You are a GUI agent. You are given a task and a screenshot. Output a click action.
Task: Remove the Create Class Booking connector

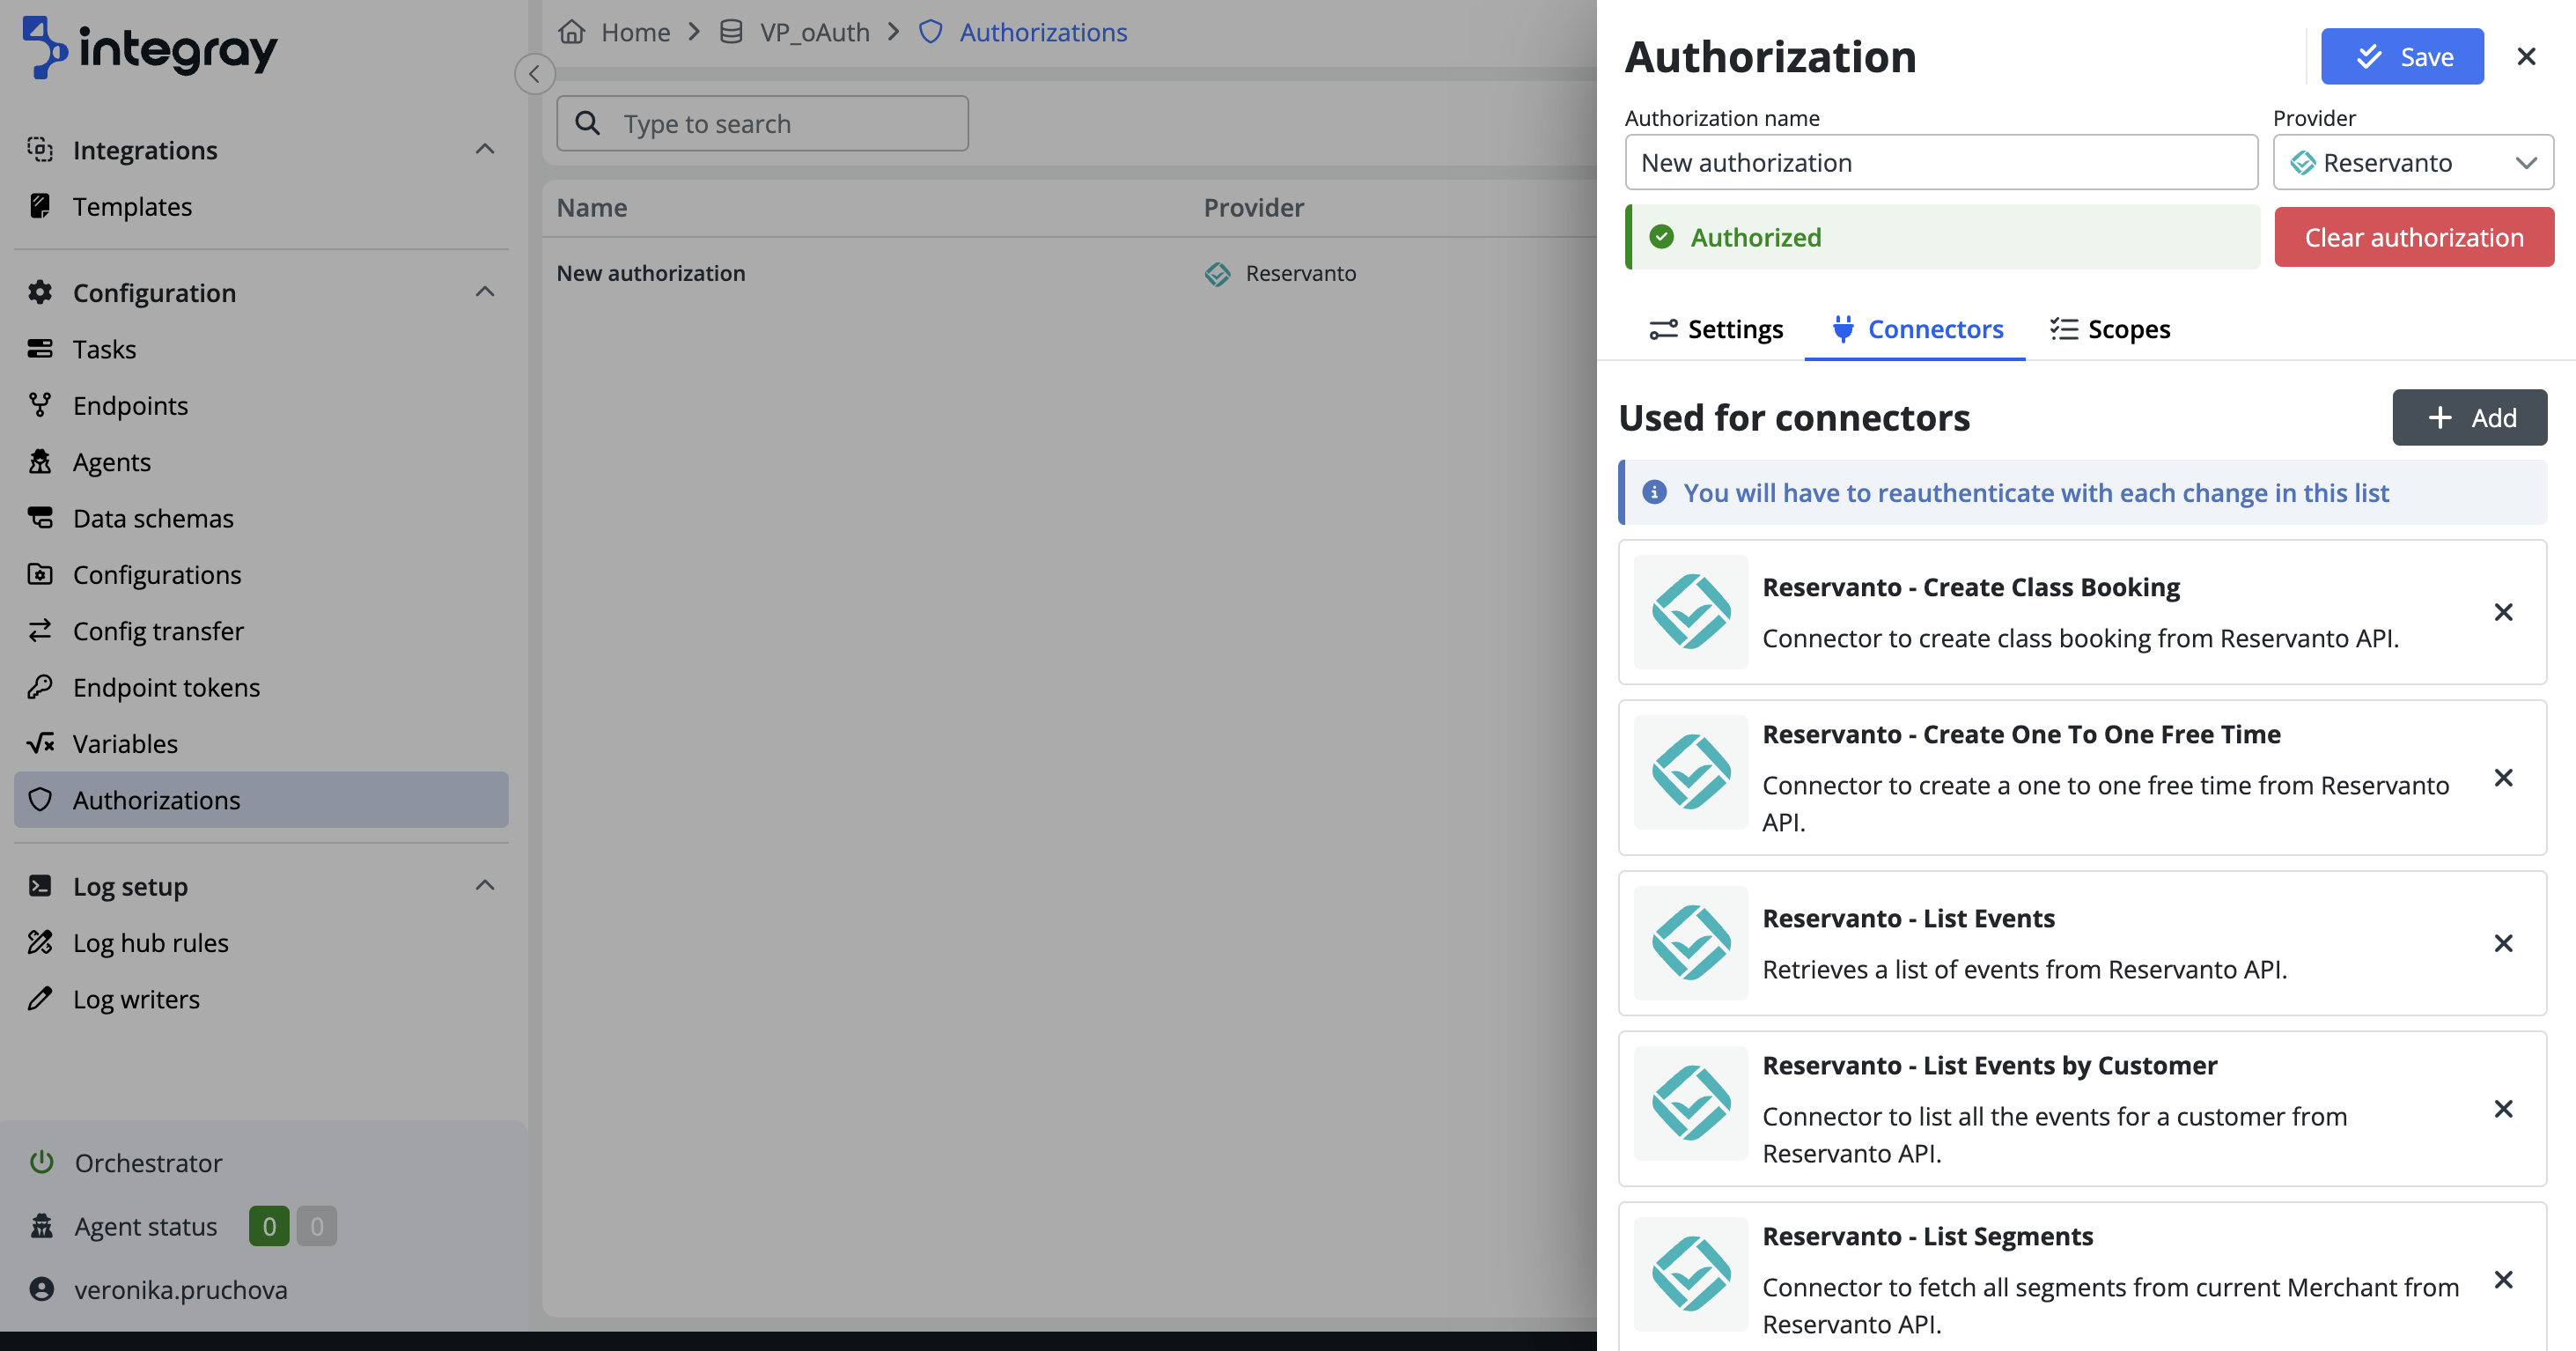pyautogui.click(x=2503, y=612)
